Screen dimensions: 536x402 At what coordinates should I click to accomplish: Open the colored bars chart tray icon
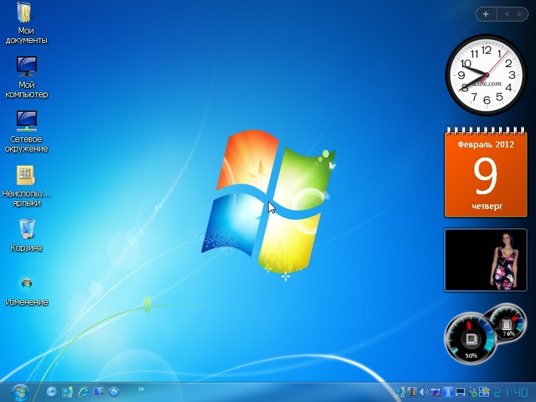(412, 392)
